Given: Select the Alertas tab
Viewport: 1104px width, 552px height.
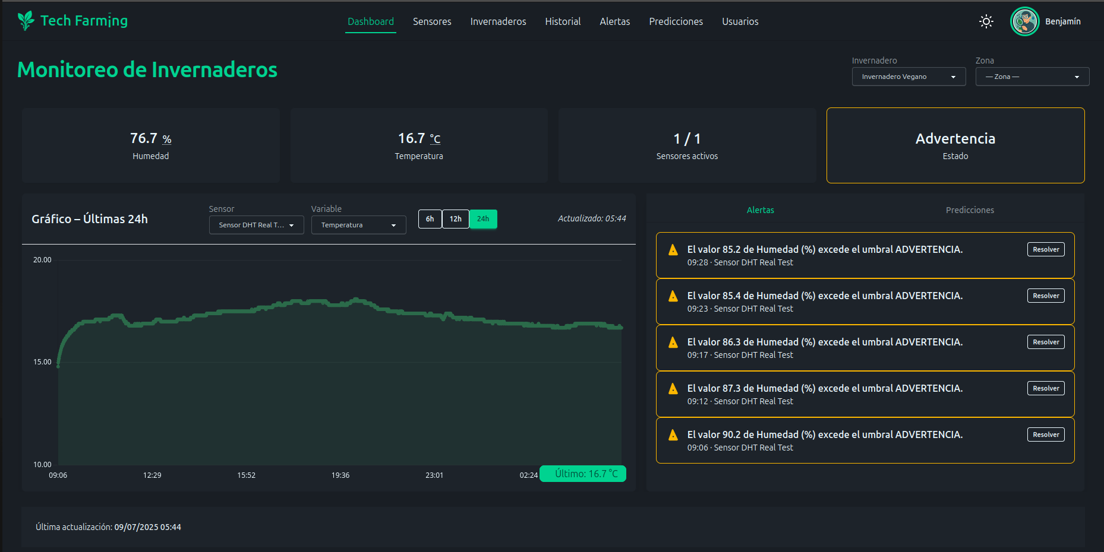Looking at the screenshot, I should (761, 210).
